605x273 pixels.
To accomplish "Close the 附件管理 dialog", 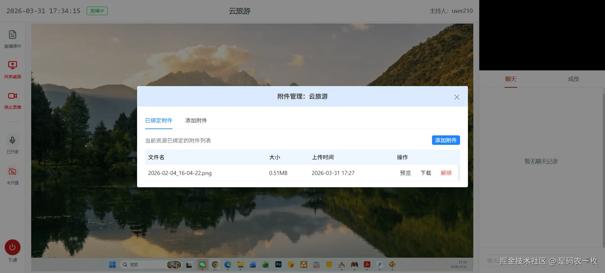I will 457,97.
